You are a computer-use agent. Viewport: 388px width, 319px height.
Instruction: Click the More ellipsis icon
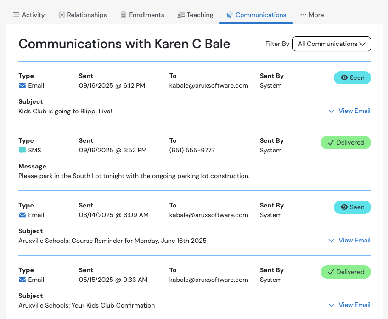pyautogui.click(x=303, y=14)
